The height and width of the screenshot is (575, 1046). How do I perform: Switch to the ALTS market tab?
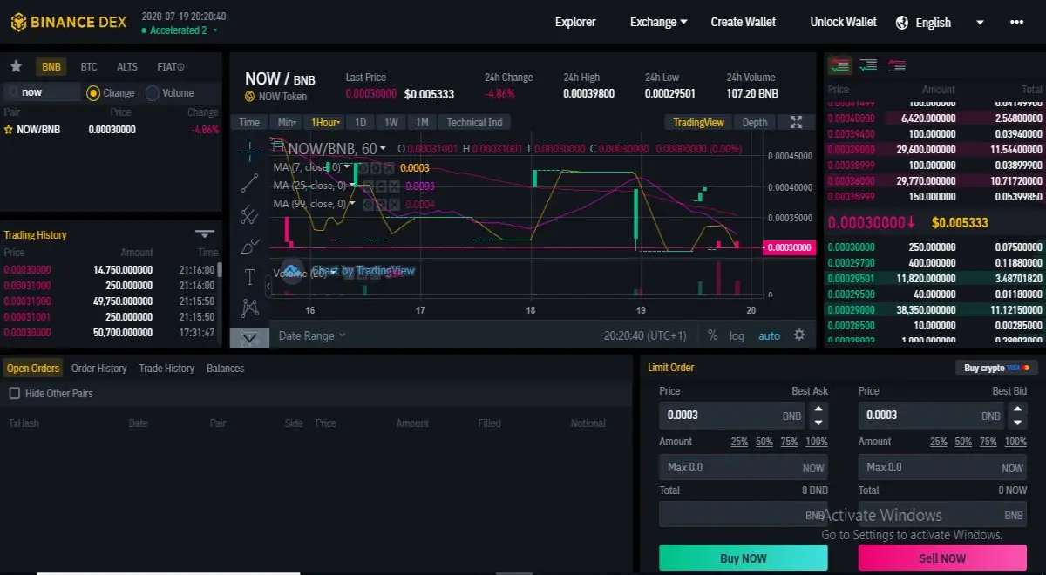pyautogui.click(x=127, y=67)
